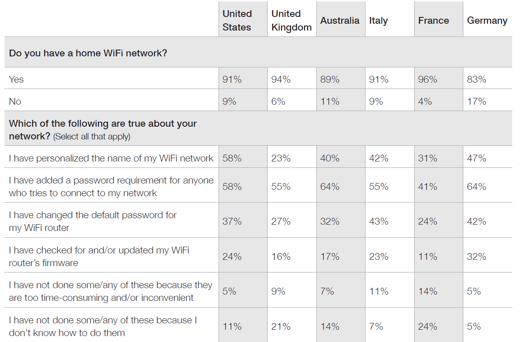Click the 'Do you have a home WiFi network?' heading
526x342 pixels.
coord(88,53)
